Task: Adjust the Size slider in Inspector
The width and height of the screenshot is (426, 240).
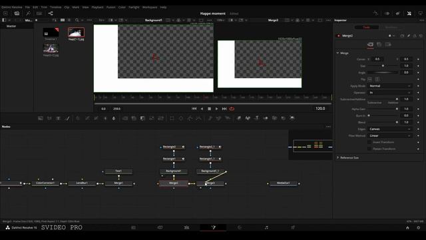Action: point(383,66)
